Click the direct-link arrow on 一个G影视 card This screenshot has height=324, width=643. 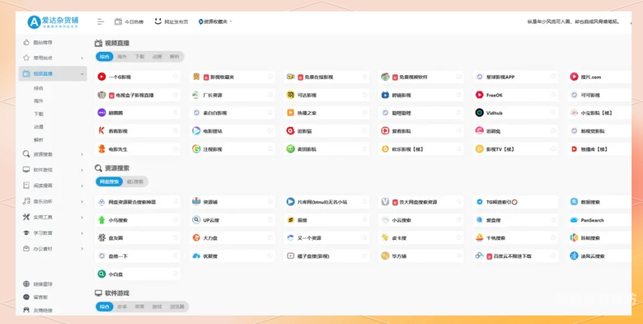[x=175, y=76]
